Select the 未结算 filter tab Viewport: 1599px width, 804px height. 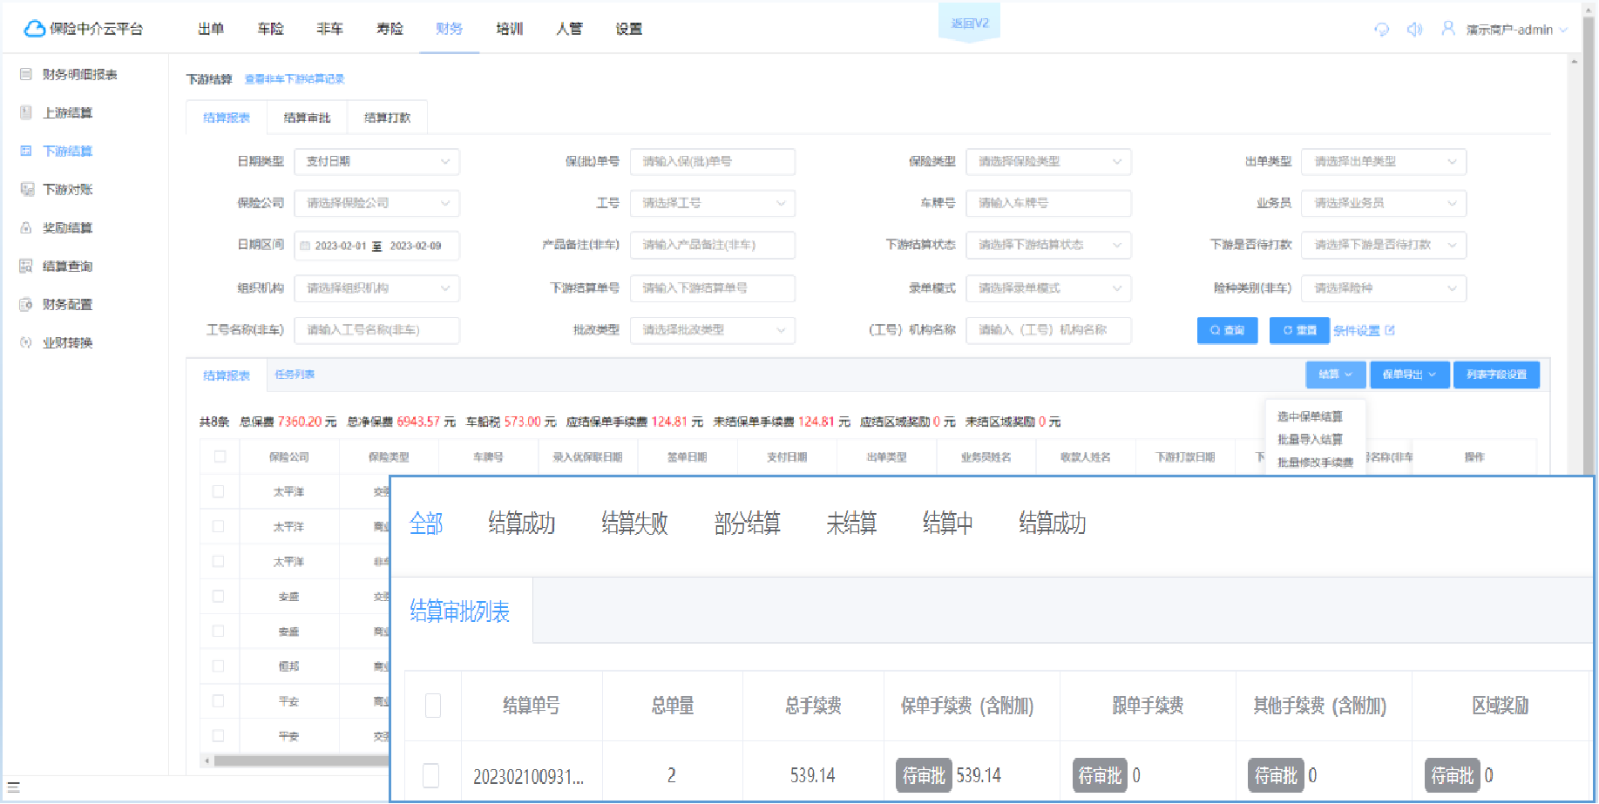point(851,524)
